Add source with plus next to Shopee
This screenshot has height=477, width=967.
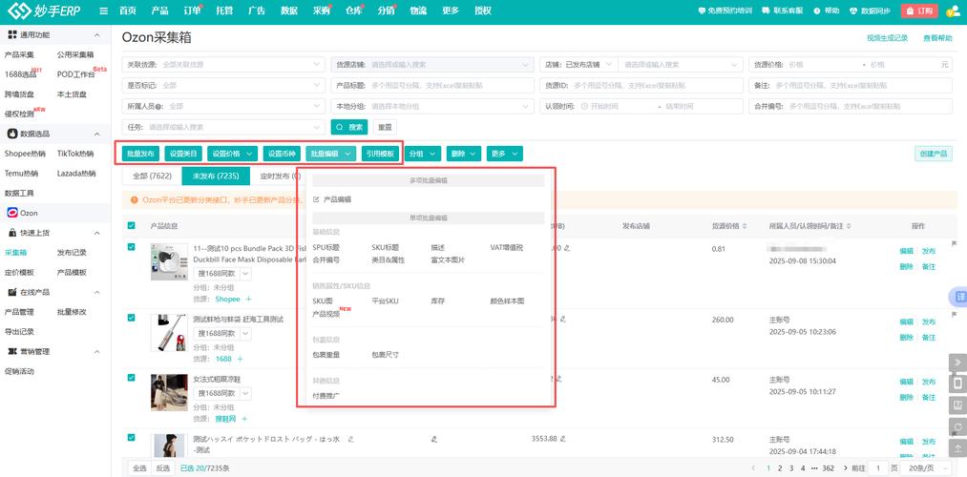tap(248, 299)
